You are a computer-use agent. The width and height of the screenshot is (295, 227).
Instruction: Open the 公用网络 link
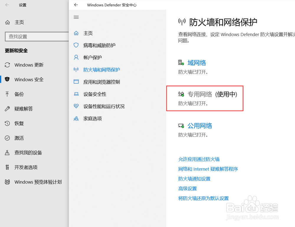pyautogui.click(x=200, y=126)
